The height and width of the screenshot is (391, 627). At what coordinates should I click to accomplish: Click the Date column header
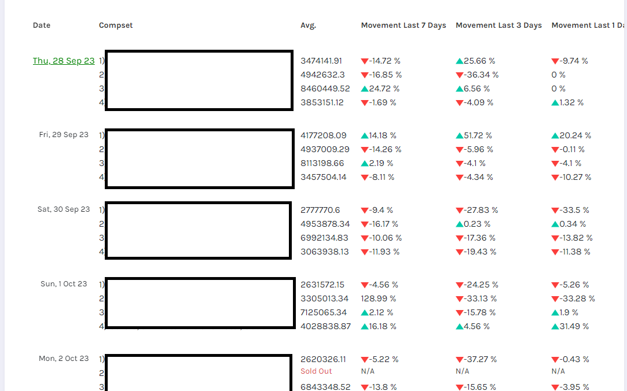pos(42,25)
